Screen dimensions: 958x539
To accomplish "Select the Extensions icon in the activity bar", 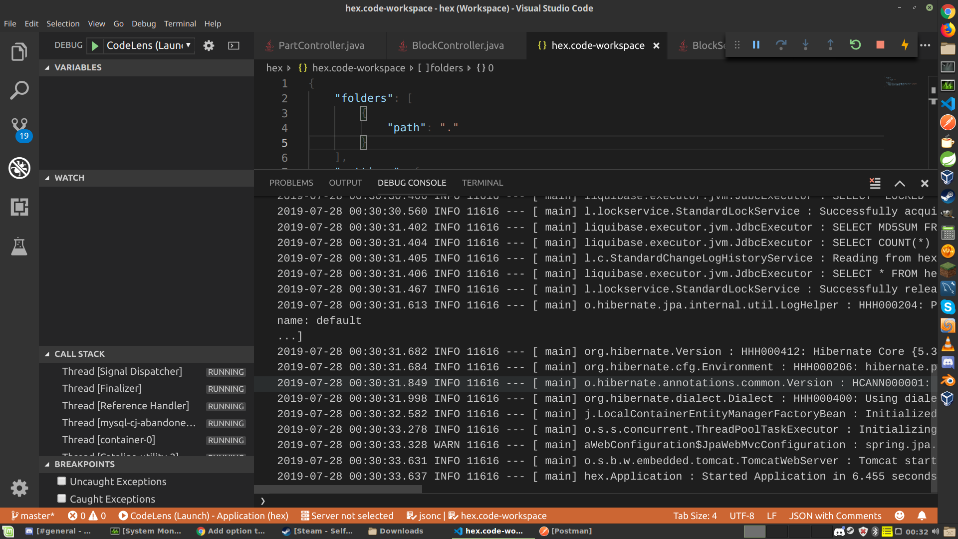I will (x=19, y=207).
